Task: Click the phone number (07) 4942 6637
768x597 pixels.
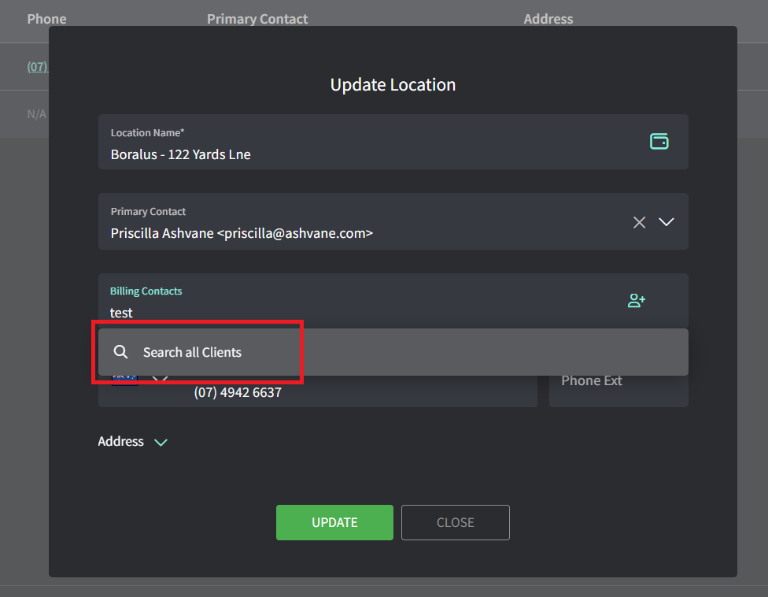Action: coord(238,392)
